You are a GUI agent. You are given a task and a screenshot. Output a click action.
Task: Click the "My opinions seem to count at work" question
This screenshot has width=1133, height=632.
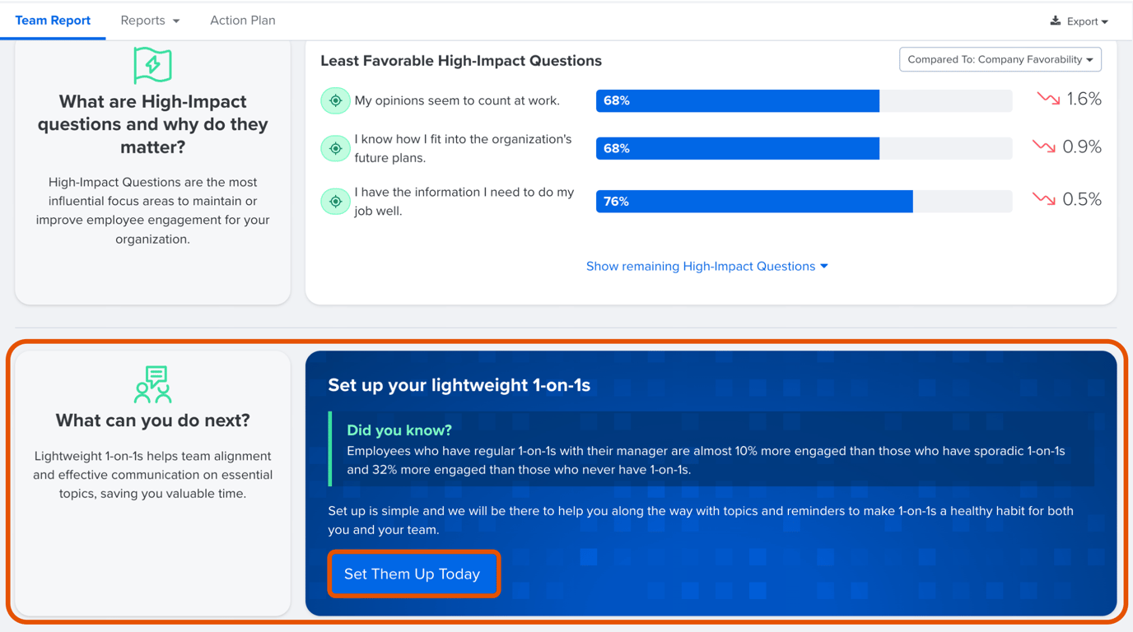pos(457,100)
